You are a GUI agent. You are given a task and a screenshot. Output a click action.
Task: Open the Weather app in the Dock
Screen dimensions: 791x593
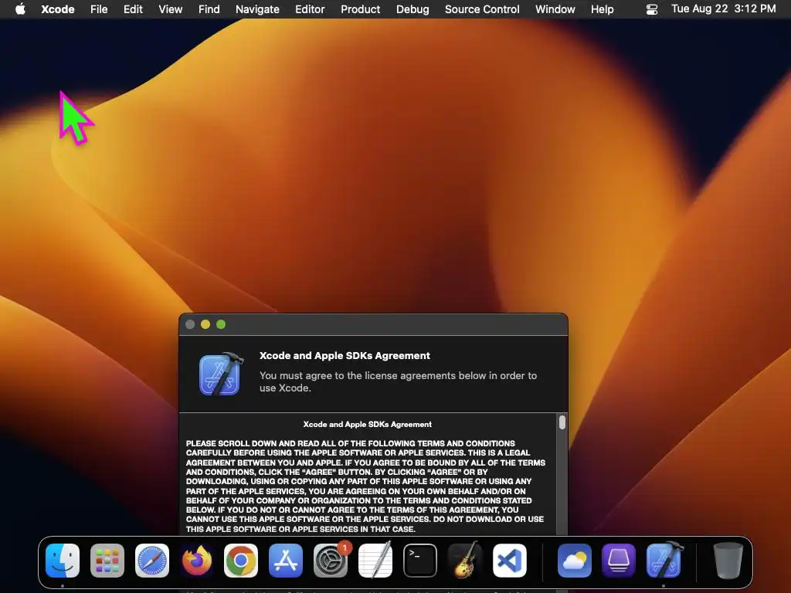click(575, 561)
